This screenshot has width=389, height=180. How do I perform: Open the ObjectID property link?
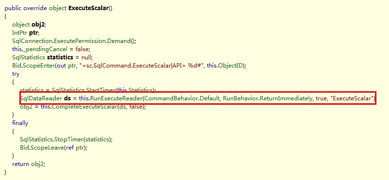[x=230, y=66]
